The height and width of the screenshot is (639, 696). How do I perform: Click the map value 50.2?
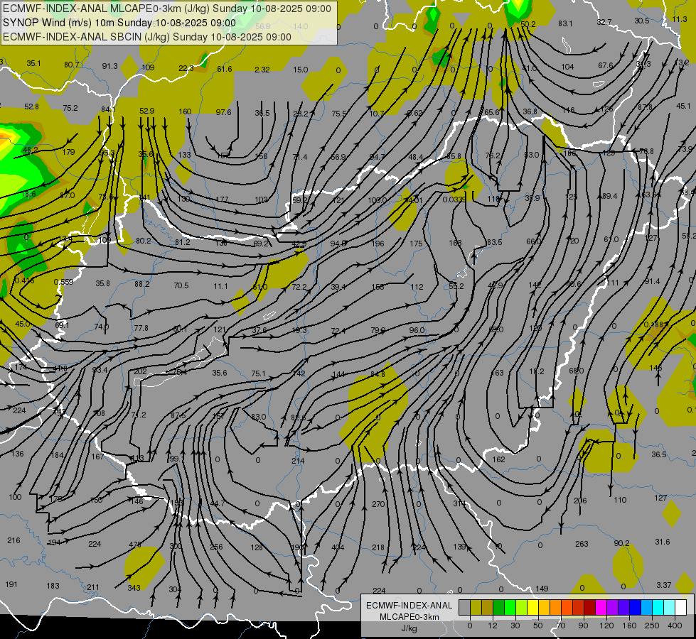click(x=528, y=24)
